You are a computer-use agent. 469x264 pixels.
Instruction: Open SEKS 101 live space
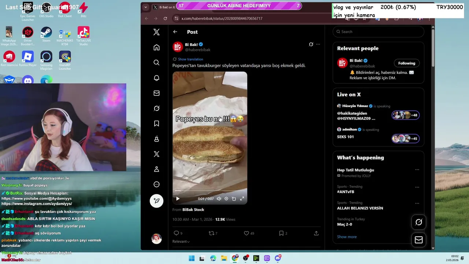pos(378,136)
